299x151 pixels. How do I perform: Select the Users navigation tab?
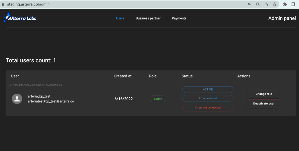[120, 18]
